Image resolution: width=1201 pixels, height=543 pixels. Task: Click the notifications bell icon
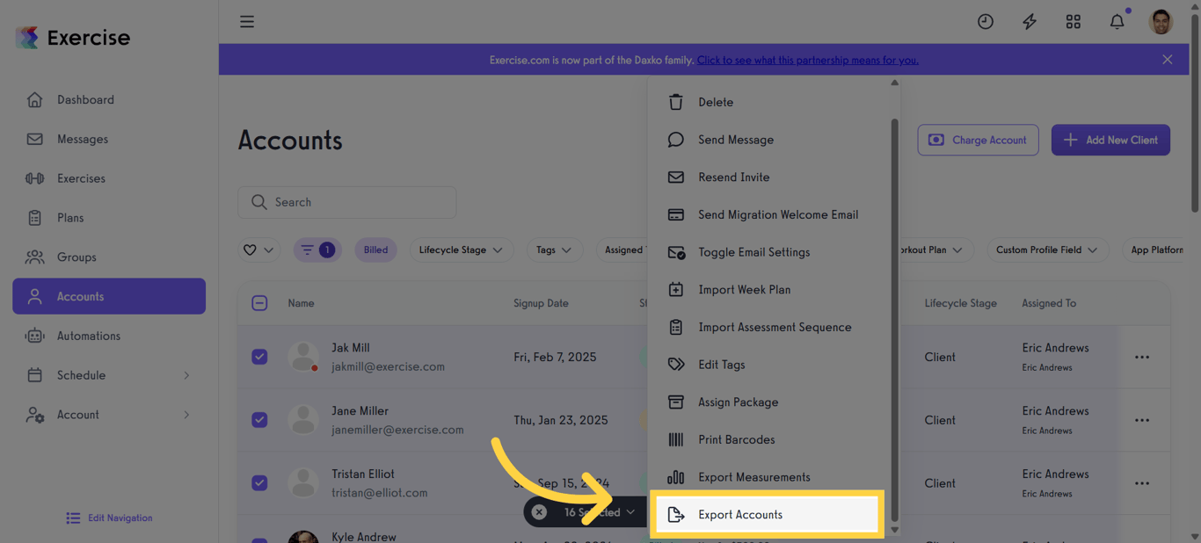pos(1117,21)
